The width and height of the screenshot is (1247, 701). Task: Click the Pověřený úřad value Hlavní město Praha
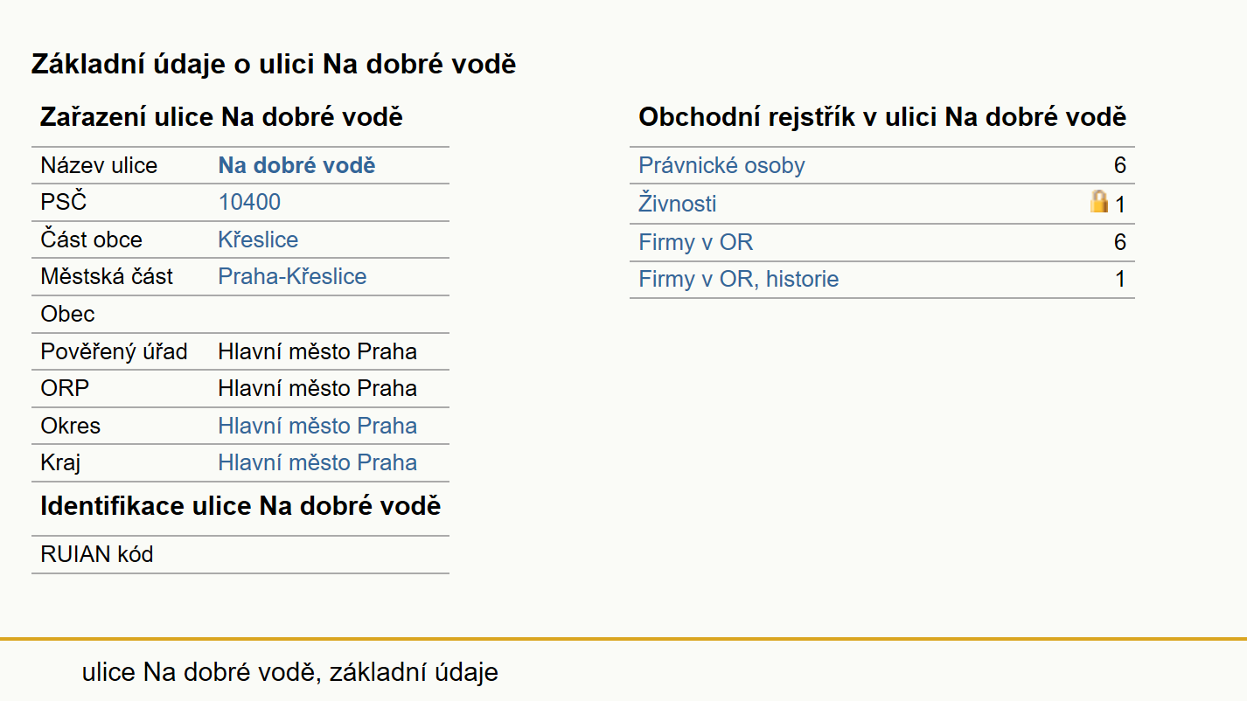tap(317, 351)
